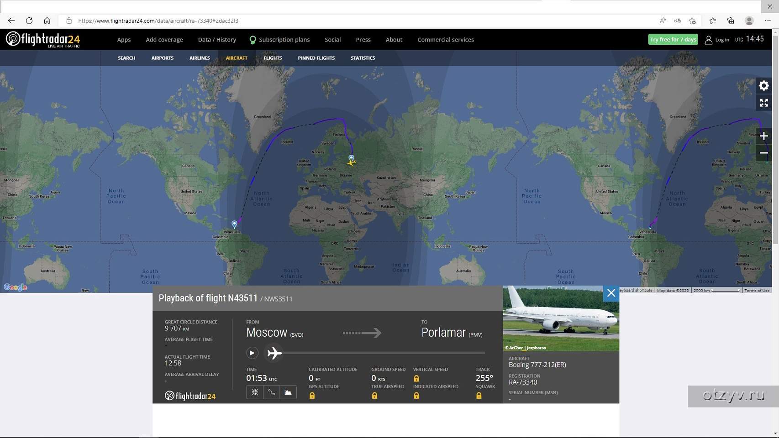This screenshot has height=438, width=779.
Task: Click registration RA-73340 text
Action: [523, 382]
